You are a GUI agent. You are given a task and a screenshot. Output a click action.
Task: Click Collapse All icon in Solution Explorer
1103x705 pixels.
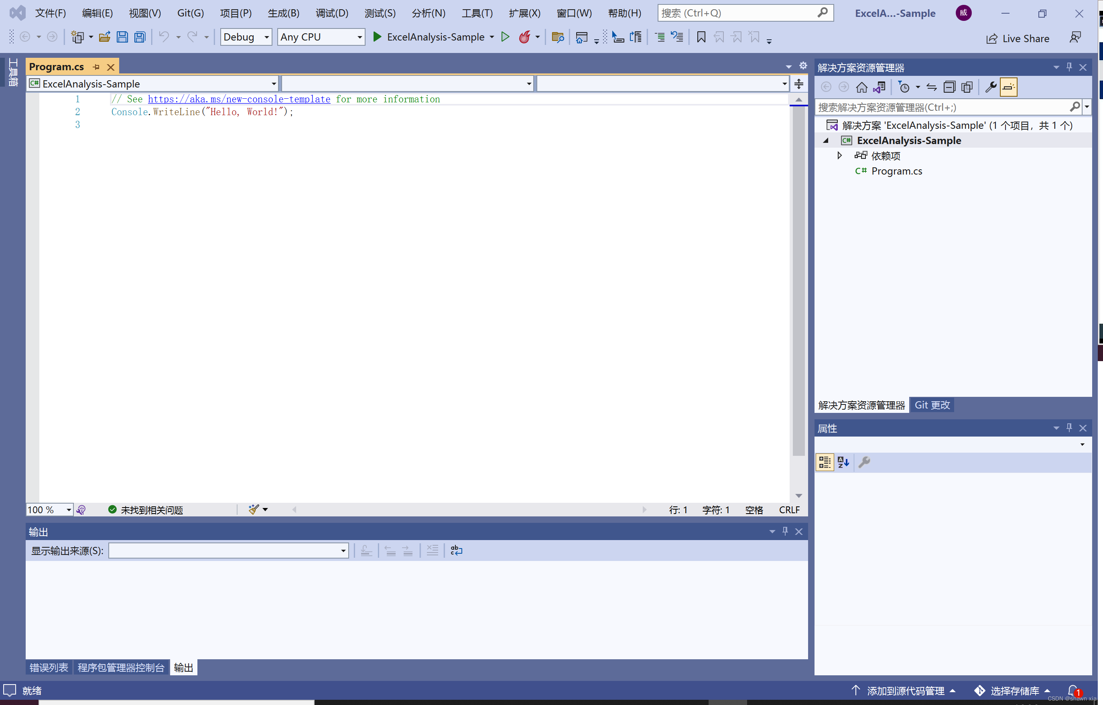(950, 87)
